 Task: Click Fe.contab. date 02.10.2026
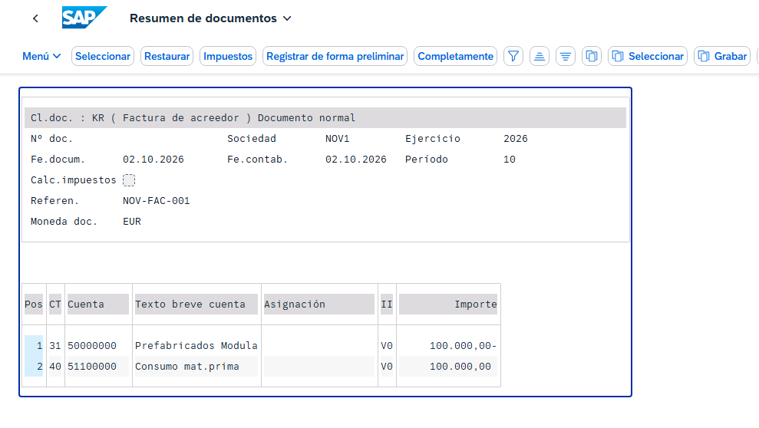pos(356,160)
